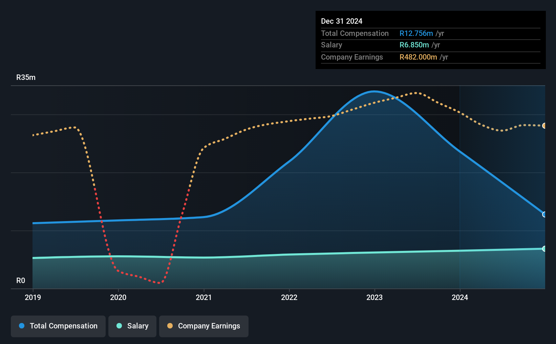Toggle the Total Compensation legend button
This screenshot has height=344, width=556.
click(x=58, y=326)
